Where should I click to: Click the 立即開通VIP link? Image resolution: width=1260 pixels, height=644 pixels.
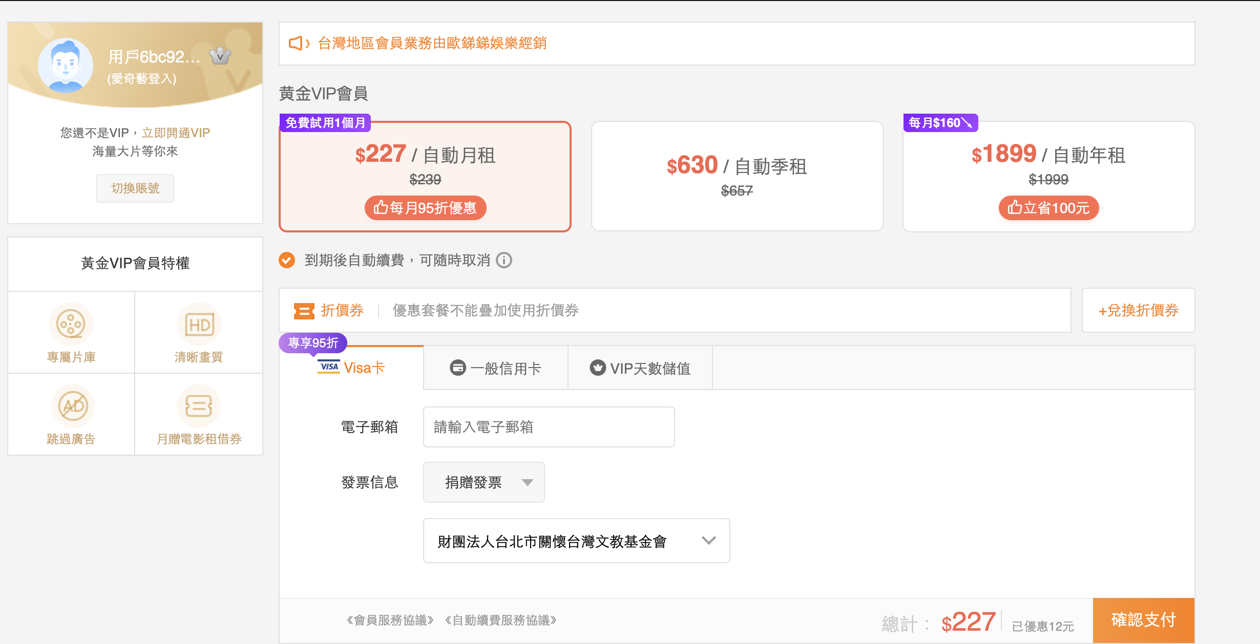176,133
